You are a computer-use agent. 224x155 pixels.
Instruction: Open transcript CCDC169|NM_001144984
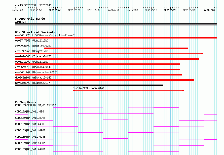(x=30, y=111)
